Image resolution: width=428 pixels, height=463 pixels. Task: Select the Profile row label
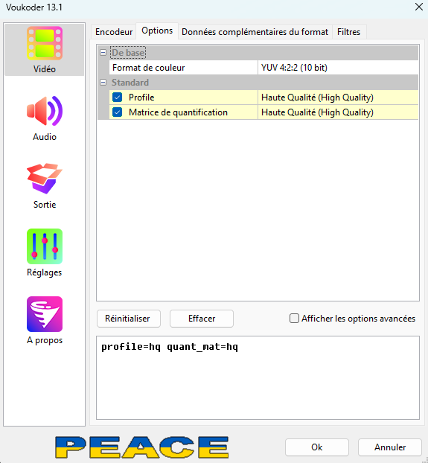point(141,98)
